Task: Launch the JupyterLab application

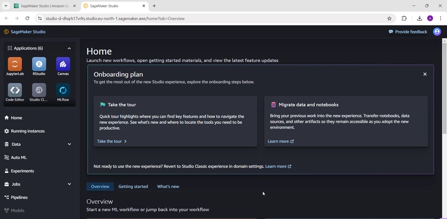Action: pos(15,64)
